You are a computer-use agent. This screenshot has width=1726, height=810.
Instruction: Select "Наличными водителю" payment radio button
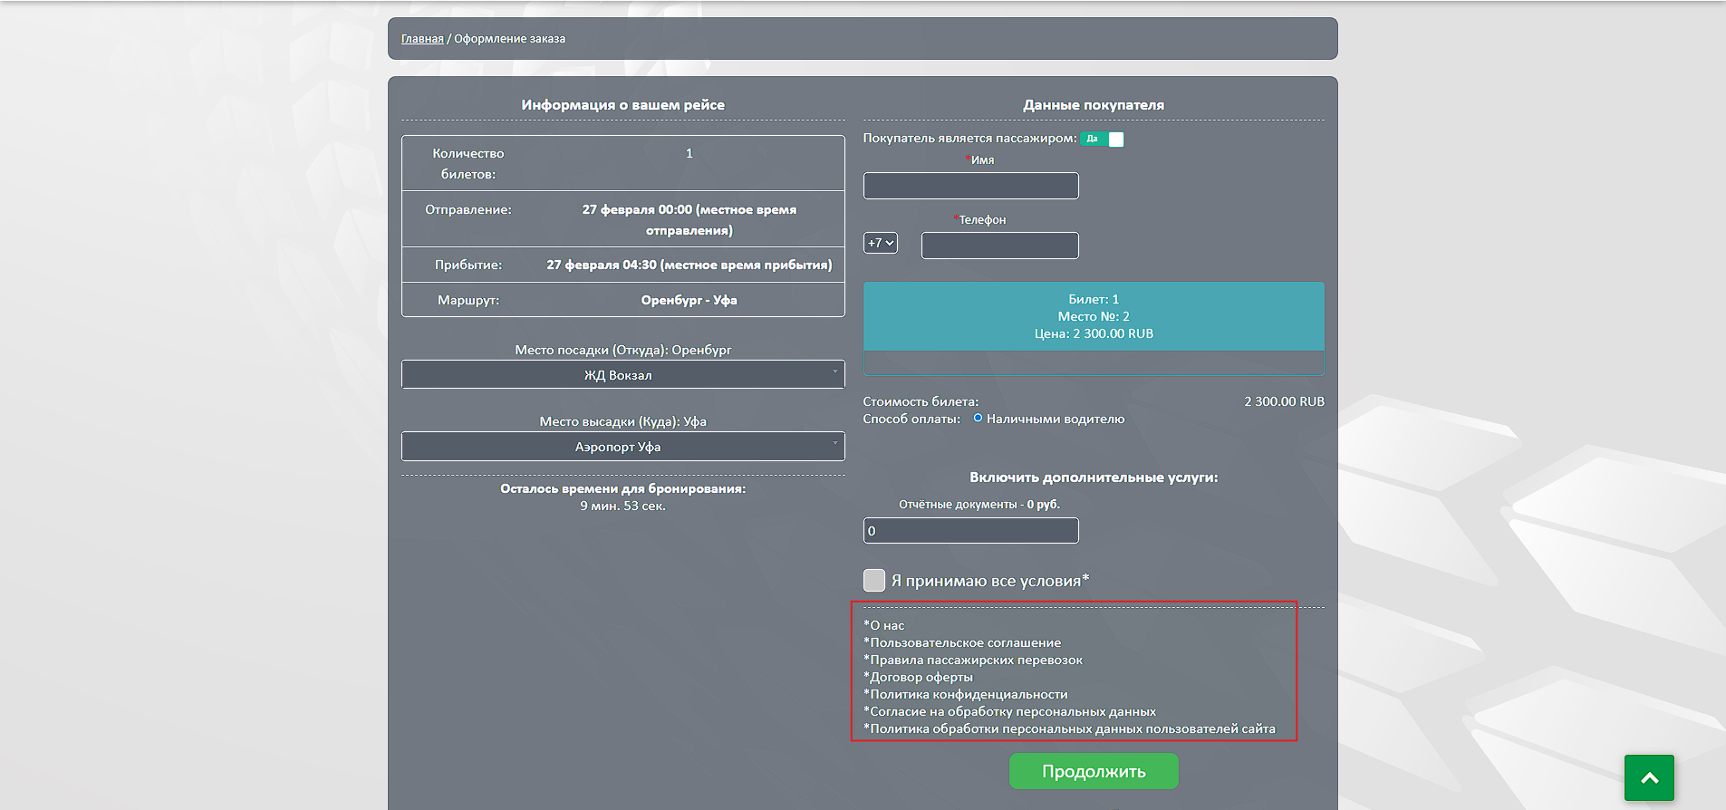[x=978, y=419]
